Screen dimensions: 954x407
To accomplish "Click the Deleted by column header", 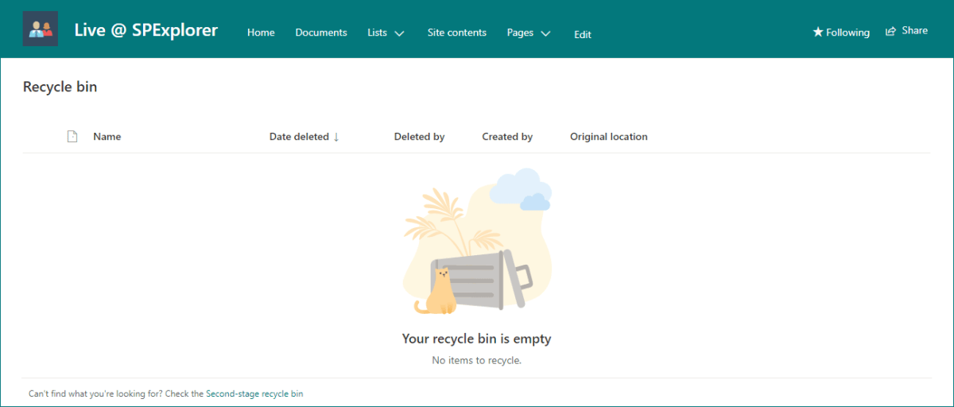I will click(419, 137).
